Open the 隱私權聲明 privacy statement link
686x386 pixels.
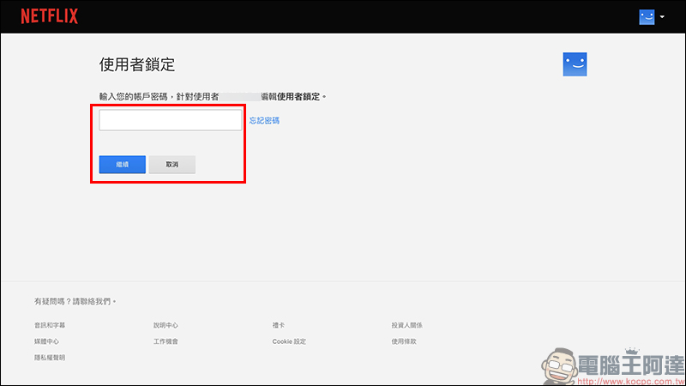click(50, 358)
